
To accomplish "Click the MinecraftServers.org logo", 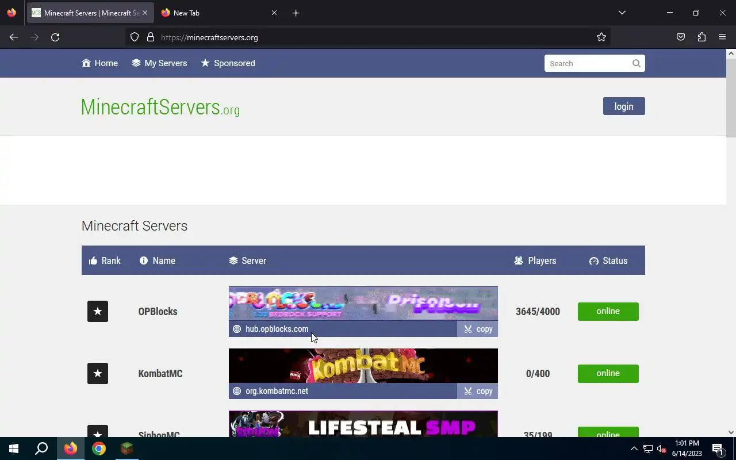I will [x=160, y=107].
